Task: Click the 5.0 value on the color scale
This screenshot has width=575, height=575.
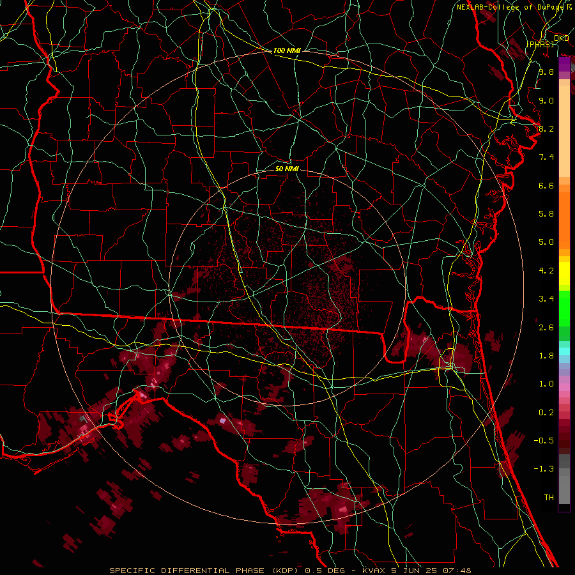Action: pos(546,242)
